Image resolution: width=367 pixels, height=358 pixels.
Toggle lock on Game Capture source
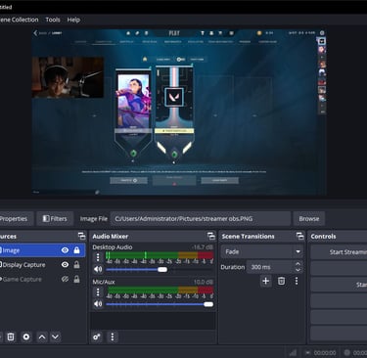76,279
